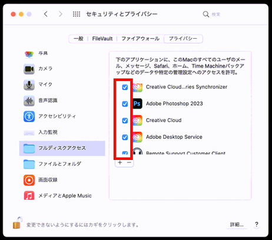This screenshot has width=272, height=240.
Task: Click the Advanced (詳細...) button
Action: click(237, 225)
